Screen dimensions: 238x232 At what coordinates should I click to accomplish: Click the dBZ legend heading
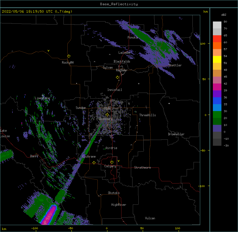coord(224,15)
